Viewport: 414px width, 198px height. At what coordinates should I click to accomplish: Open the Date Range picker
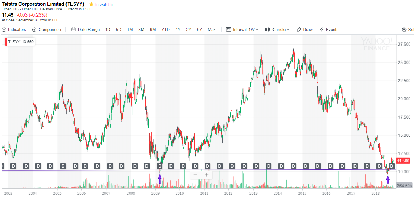coord(86,30)
